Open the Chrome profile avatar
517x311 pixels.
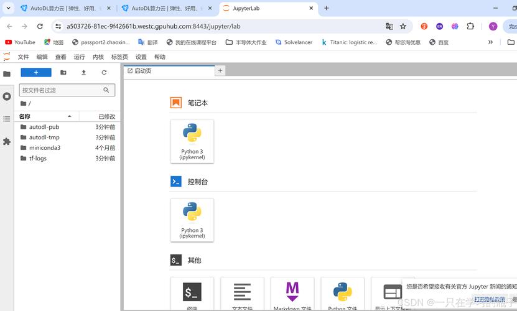tap(493, 26)
